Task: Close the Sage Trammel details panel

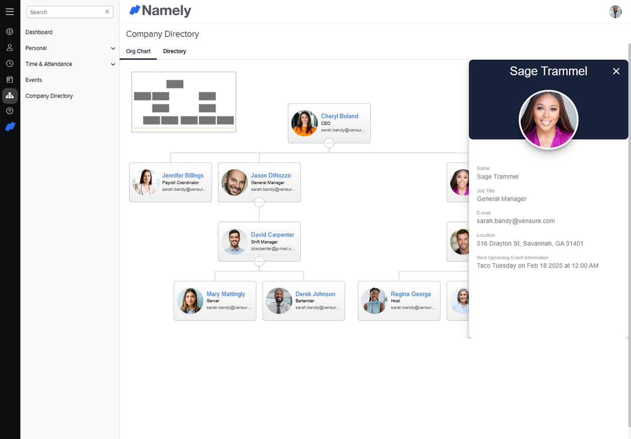Action: point(616,71)
